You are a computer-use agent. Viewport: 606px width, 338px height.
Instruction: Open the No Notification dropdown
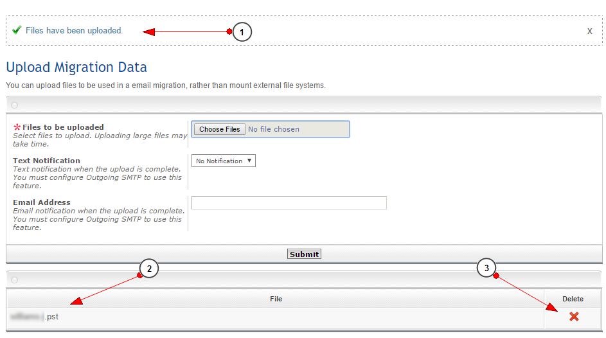click(224, 161)
